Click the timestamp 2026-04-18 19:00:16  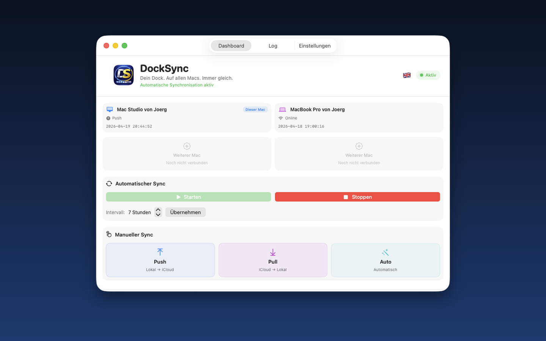pos(301,127)
